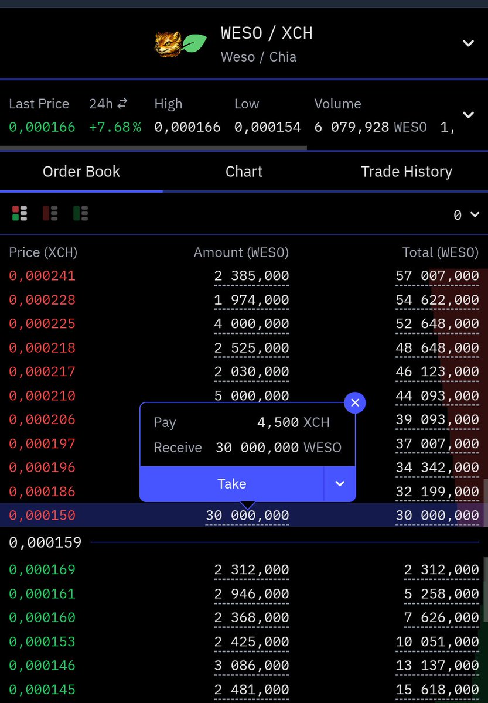Click total 10 051,000 in bids
Viewport: 488px width, 703px height.
[x=437, y=642]
